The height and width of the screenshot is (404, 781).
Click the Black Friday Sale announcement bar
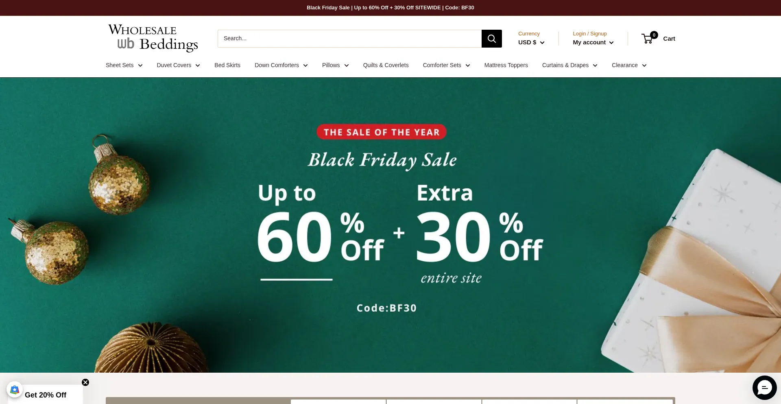tap(390, 8)
